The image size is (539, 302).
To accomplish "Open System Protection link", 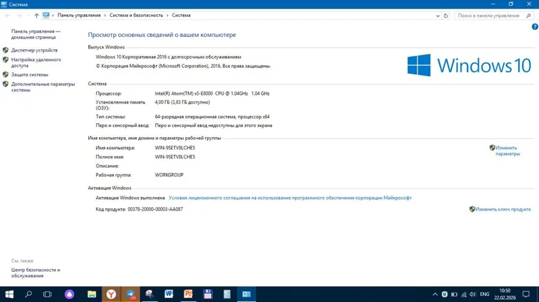I will tap(30, 75).
